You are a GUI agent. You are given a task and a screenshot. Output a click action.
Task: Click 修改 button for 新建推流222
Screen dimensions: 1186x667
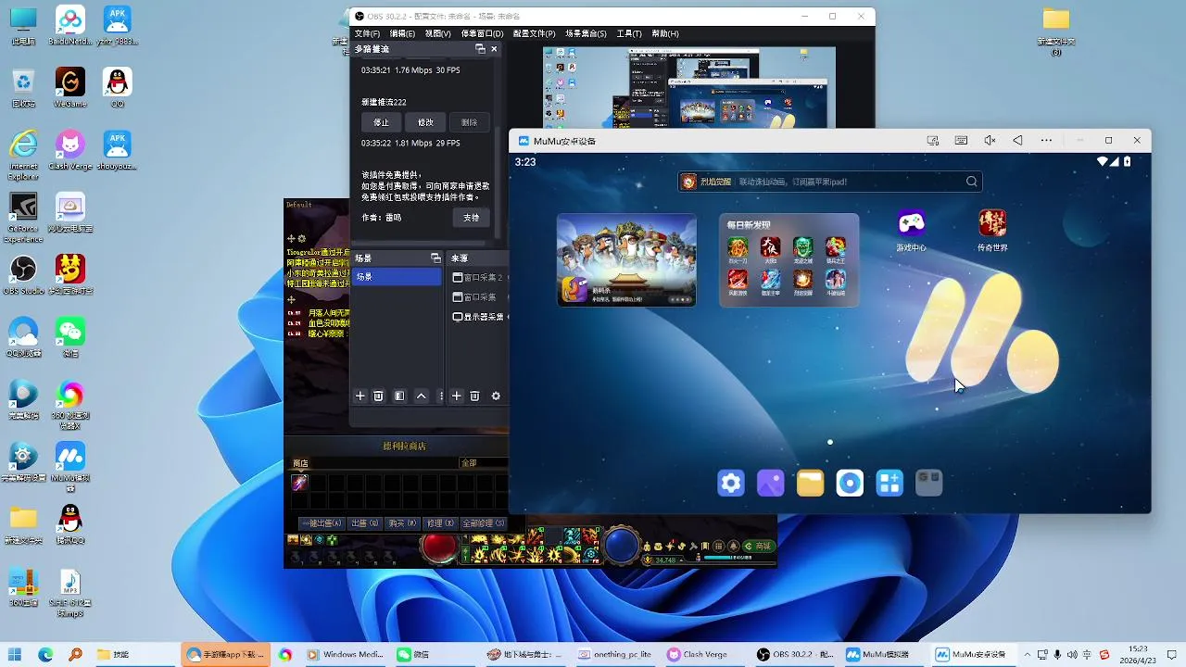click(425, 122)
